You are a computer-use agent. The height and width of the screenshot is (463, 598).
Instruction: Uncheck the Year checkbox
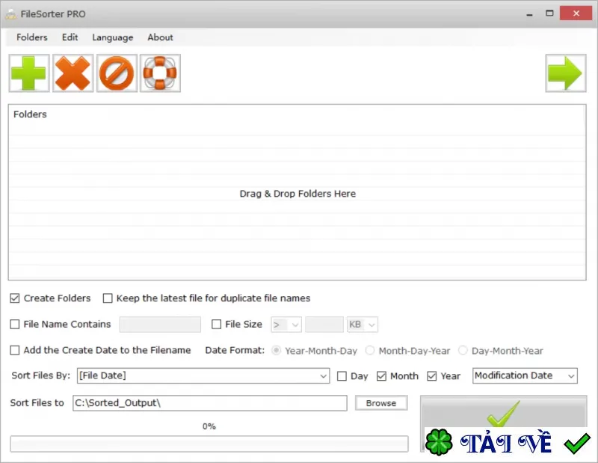432,376
